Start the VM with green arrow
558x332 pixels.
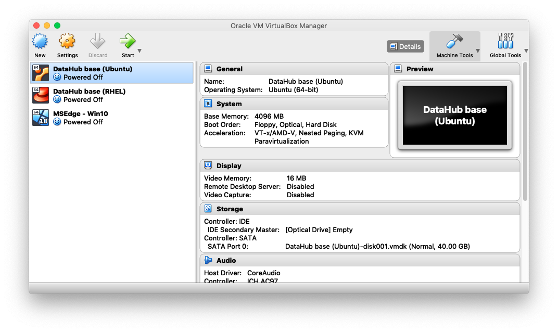point(128,41)
